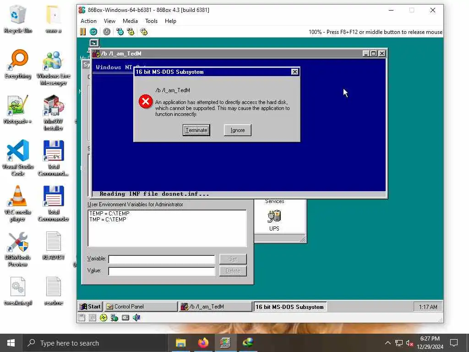The height and width of the screenshot is (352, 469).
Task: Click the red error icon in the dialog
Action: click(146, 102)
